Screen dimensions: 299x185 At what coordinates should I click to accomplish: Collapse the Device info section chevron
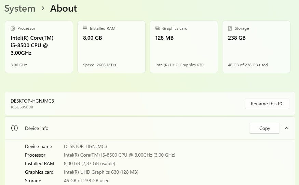(x=287, y=128)
